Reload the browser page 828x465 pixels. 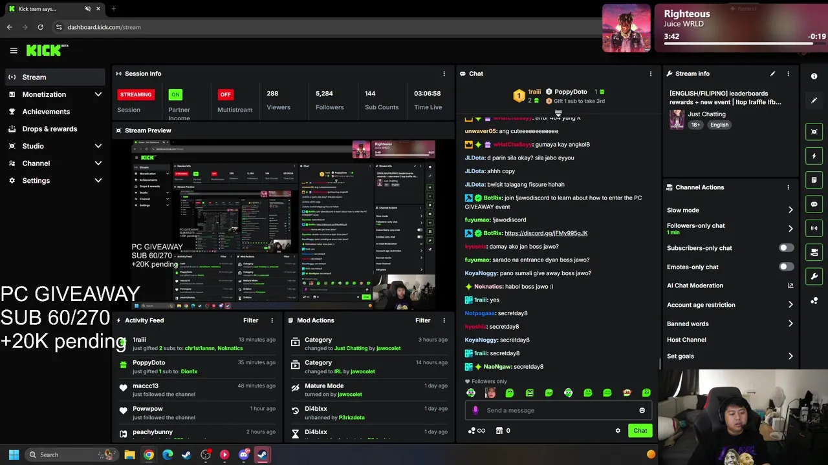point(40,27)
